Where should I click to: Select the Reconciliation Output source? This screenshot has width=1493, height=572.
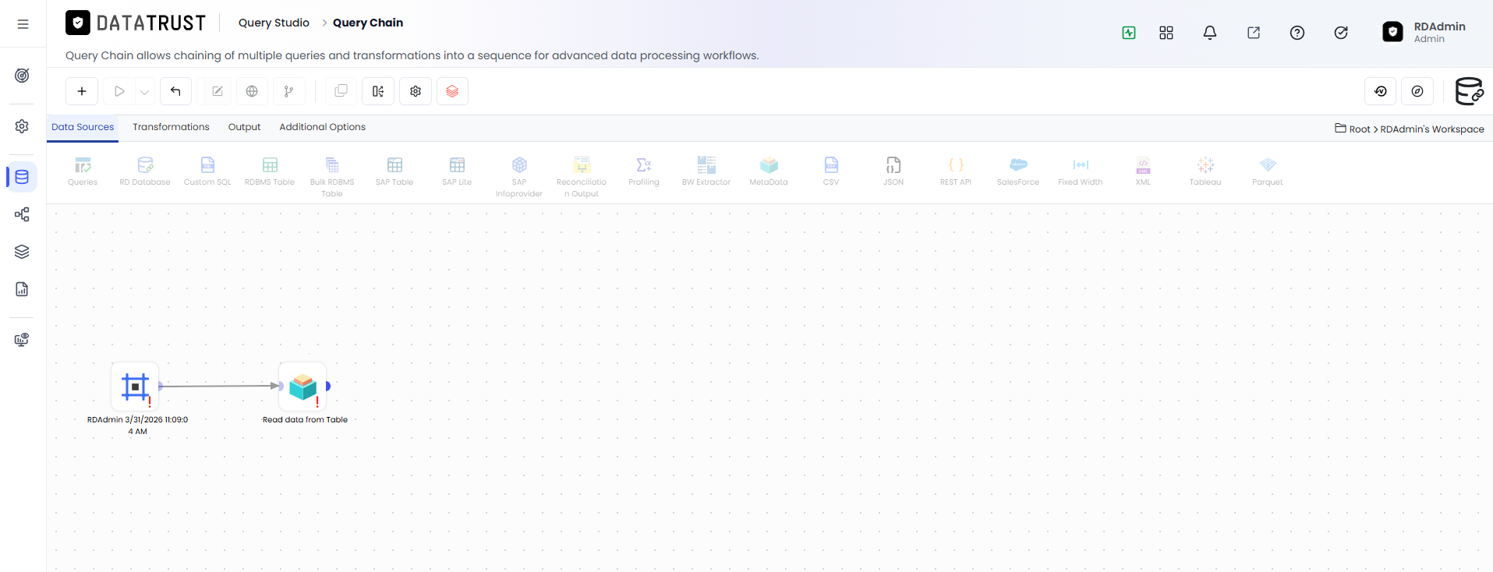click(x=582, y=177)
